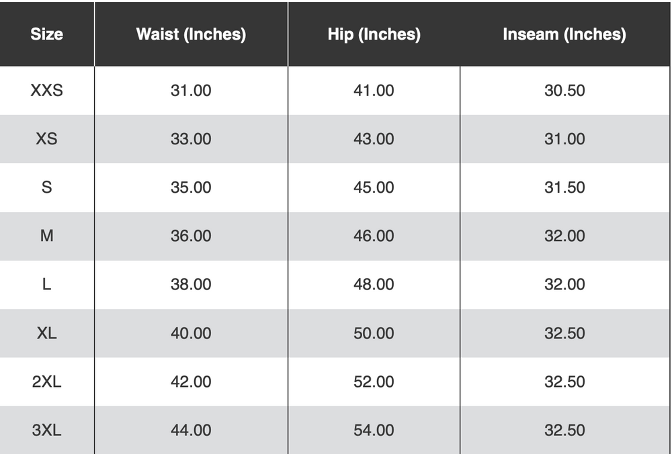Click the S inseam value 31.50
672x454 pixels.
click(x=564, y=187)
